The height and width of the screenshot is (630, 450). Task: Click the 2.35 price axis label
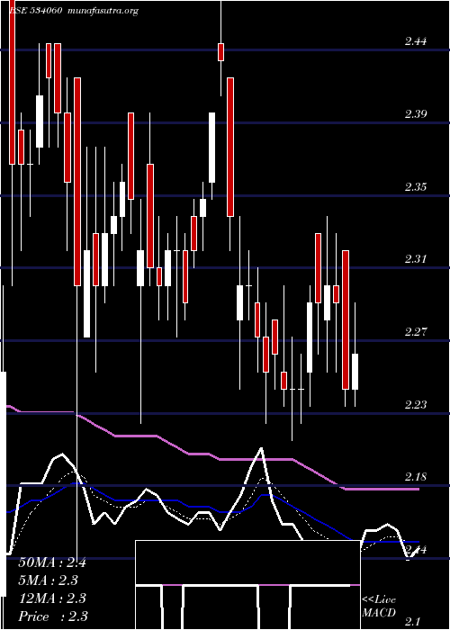pos(416,187)
